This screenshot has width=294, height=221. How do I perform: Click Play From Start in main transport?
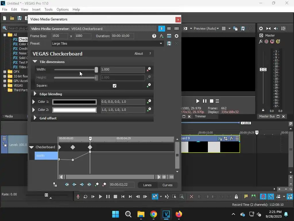pyautogui.click(x=93, y=197)
